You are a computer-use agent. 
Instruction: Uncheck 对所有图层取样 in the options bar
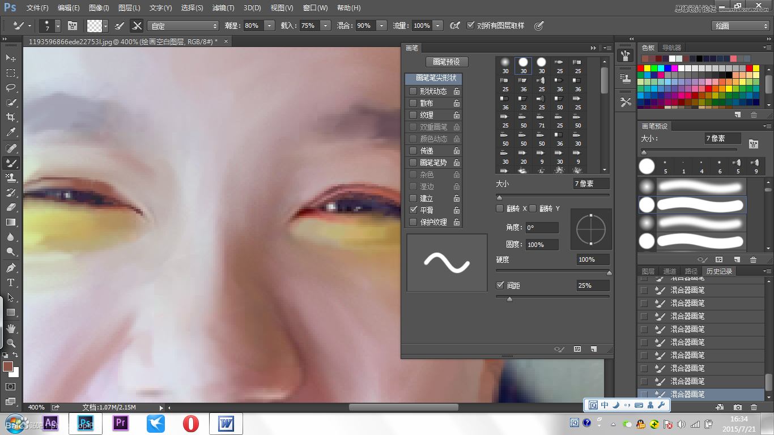[471, 25]
